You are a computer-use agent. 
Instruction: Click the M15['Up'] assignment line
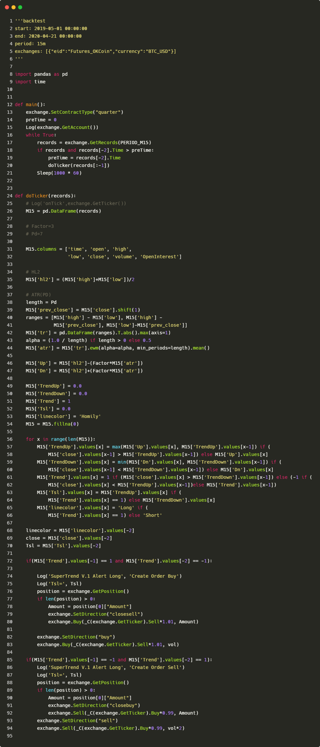85,363
